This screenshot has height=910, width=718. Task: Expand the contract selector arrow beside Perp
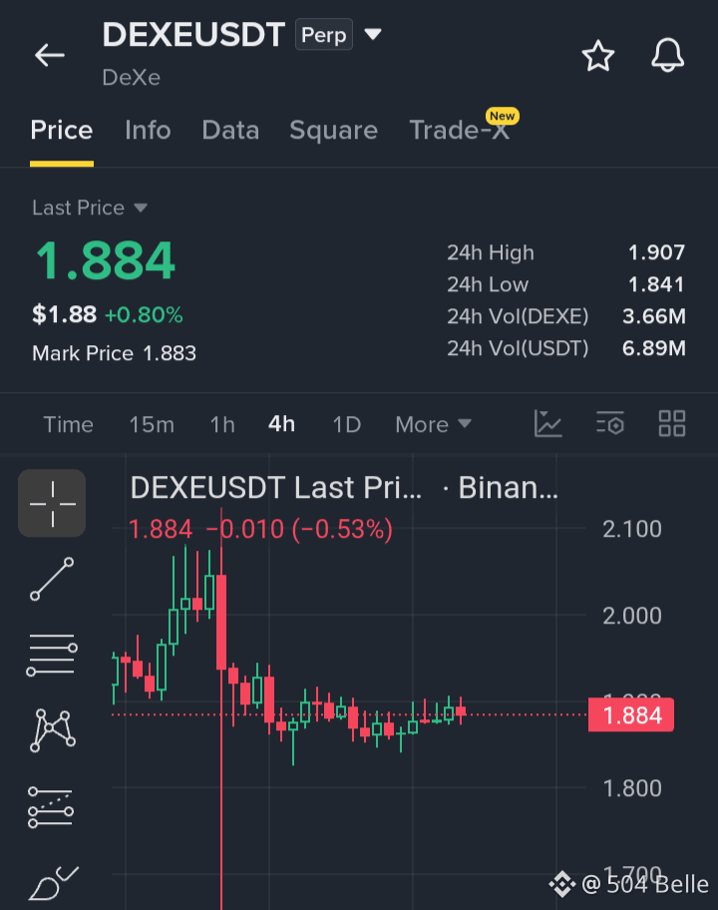tap(373, 34)
